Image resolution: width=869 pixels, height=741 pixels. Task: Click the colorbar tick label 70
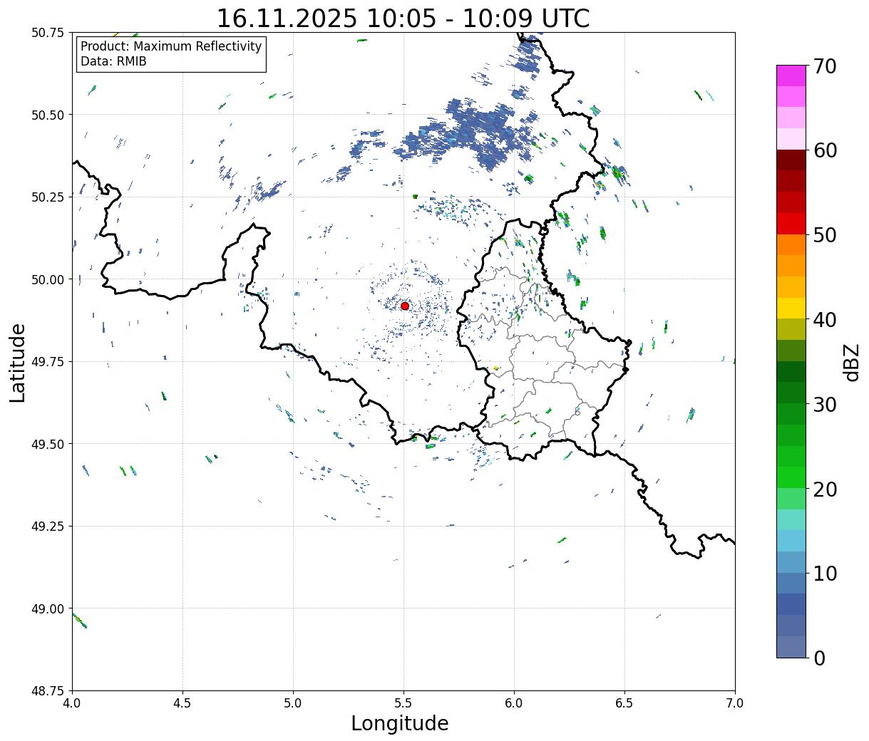825,66
